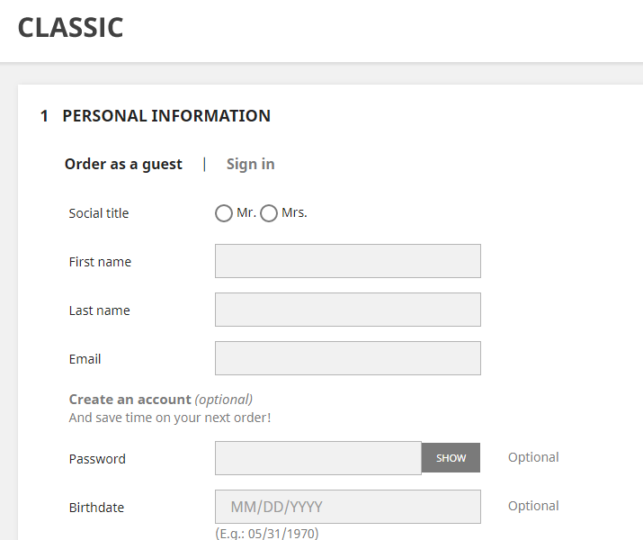Click the Email label text
The image size is (643, 540).
[85, 359]
